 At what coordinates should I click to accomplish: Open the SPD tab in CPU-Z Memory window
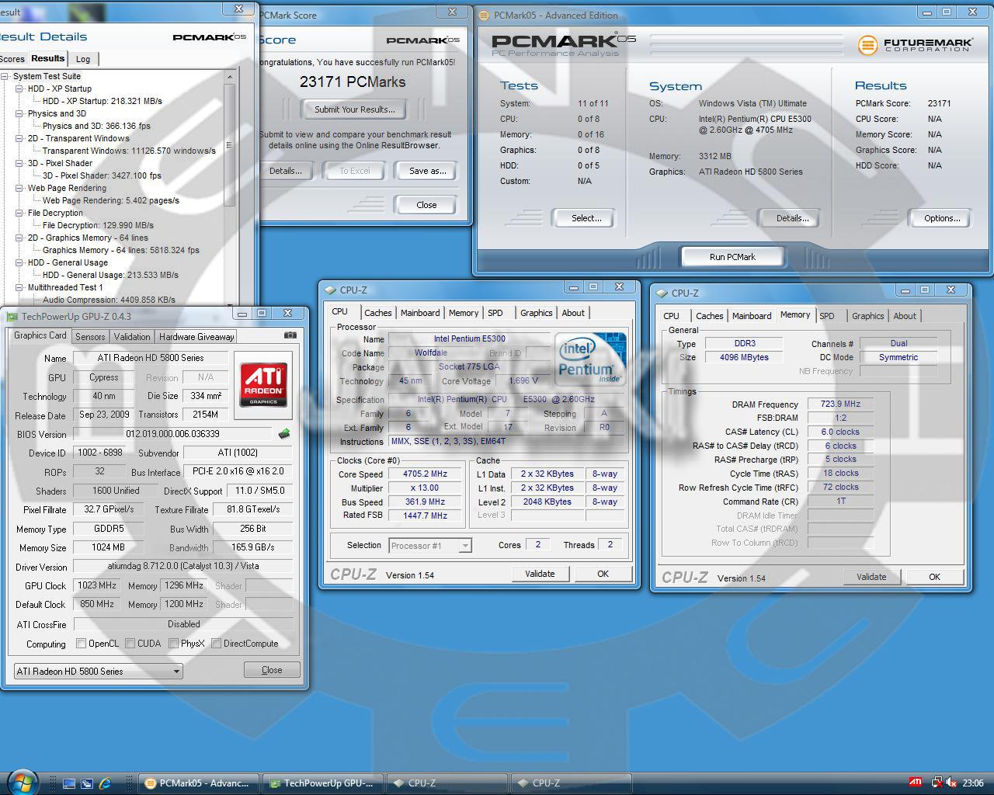point(827,316)
